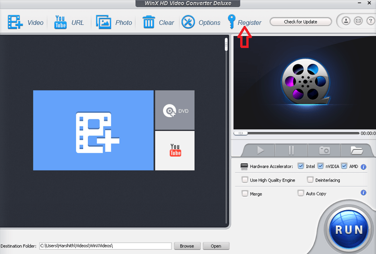The width and height of the screenshot is (376, 254).
Task: Click the large blue add video tile
Action: point(93,130)
